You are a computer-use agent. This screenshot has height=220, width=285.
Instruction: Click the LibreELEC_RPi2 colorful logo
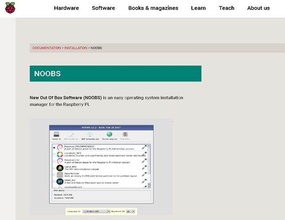[x=60, y=154]
